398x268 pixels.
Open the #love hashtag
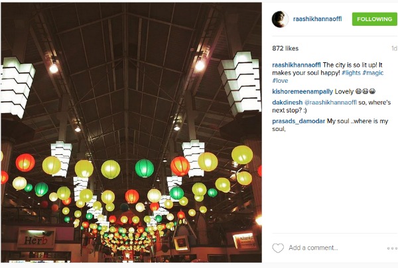[x=280, y=81]
